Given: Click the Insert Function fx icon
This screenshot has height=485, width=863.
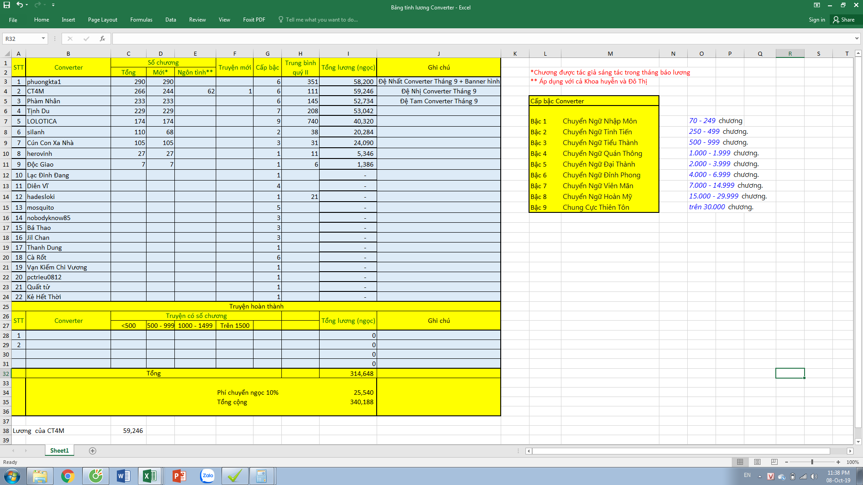Looking at the screenshot, I should 102,39.
